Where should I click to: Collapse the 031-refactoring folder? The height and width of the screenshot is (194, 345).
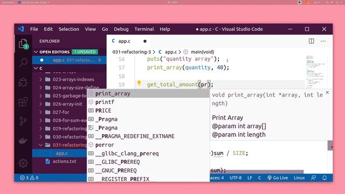41,145
